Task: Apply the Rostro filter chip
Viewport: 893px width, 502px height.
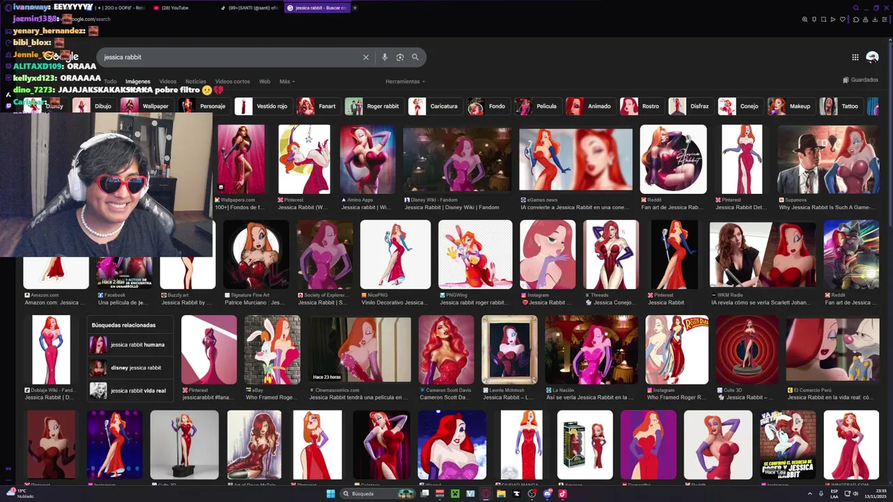Action: point(641,106)
